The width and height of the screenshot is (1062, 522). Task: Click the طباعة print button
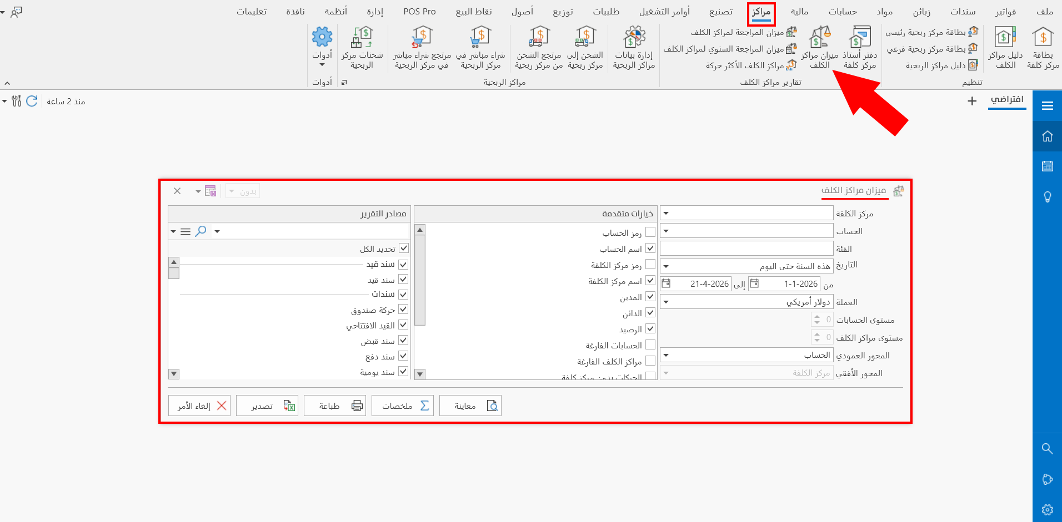click(x=335, y=406)
